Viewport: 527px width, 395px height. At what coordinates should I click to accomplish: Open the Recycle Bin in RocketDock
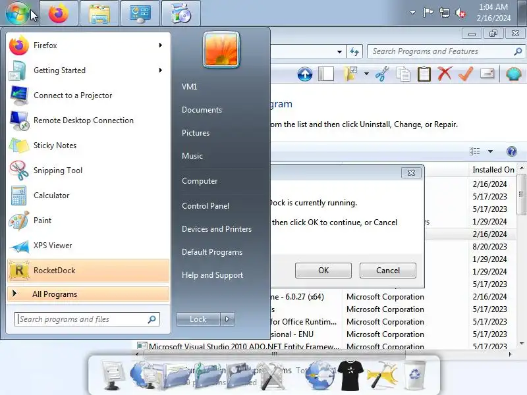pyautogui.click(x=415, y=375)
